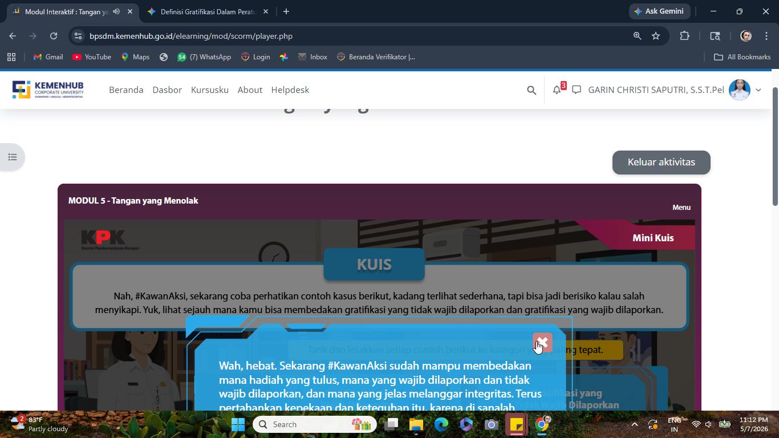Open the media controls icon

click(x=715, y=36)
